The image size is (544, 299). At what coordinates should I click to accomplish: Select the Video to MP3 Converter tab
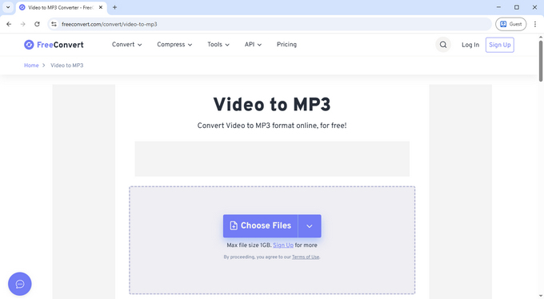click(61, 7)
